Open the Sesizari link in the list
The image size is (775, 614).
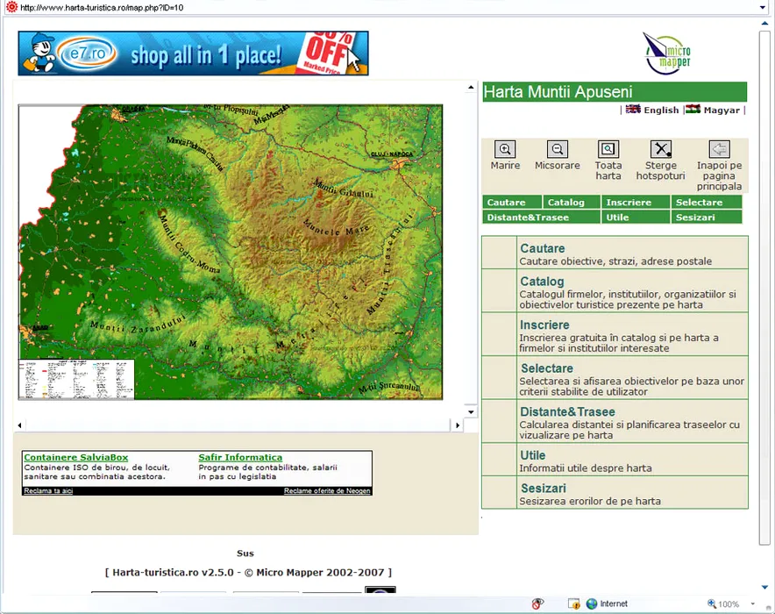point(543,489)
